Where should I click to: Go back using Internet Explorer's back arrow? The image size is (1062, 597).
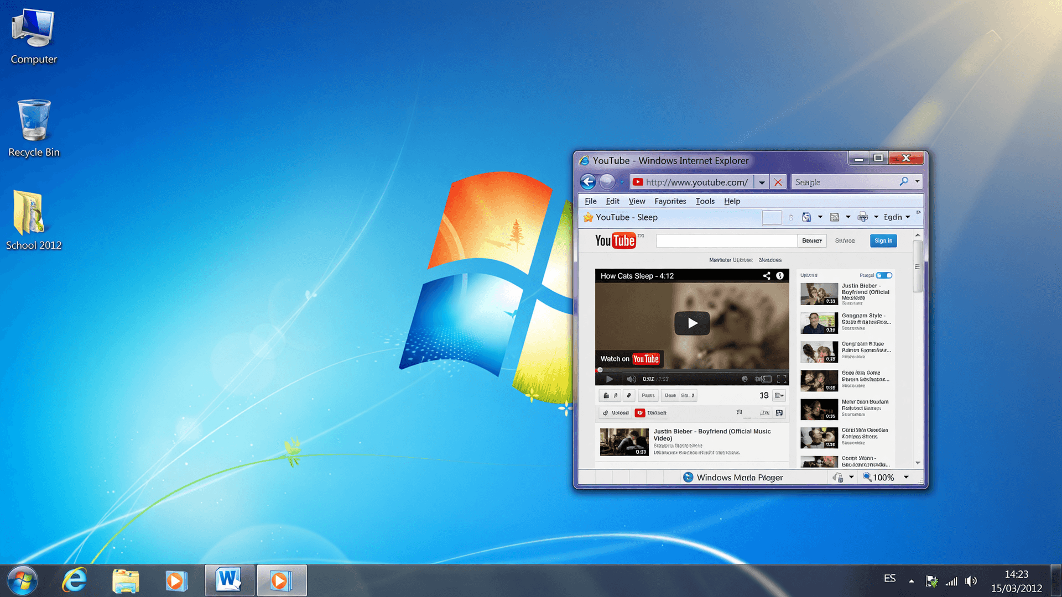click(x=588, y=182)
